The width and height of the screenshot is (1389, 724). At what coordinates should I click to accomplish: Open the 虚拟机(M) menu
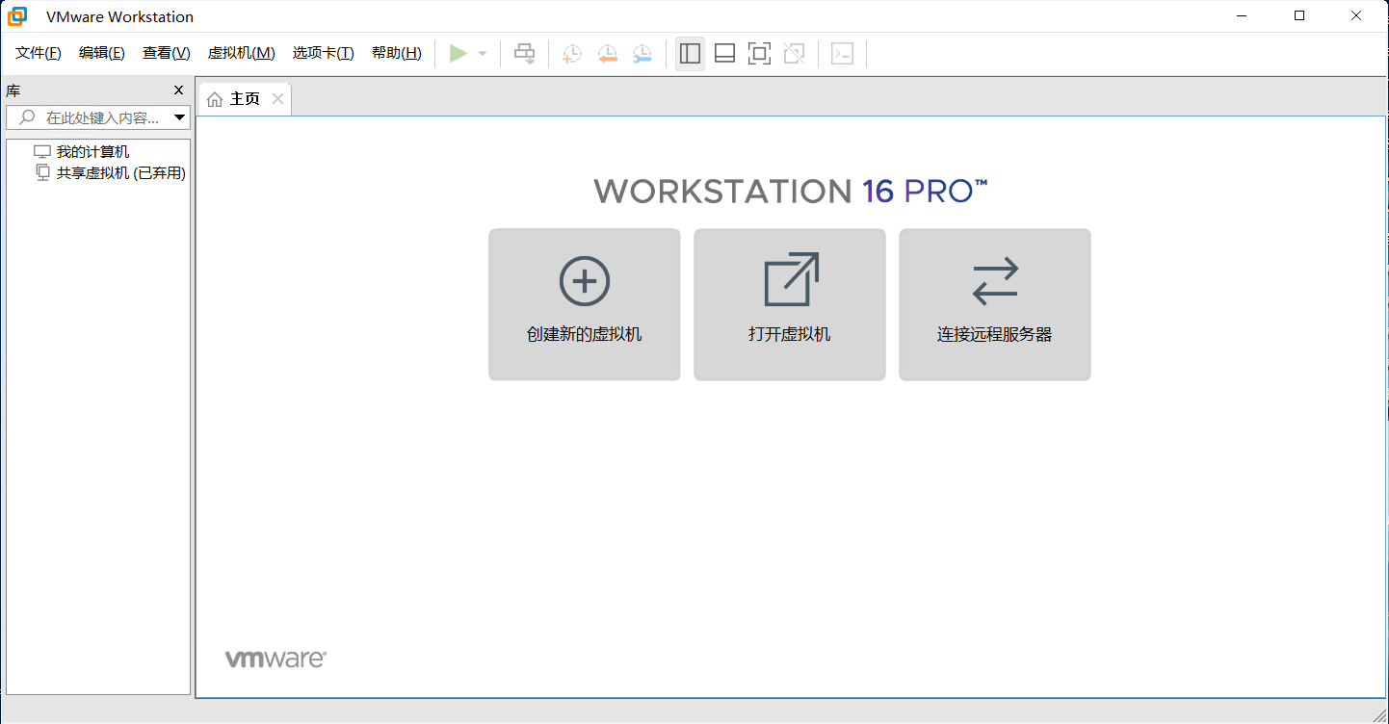point(242,53)
